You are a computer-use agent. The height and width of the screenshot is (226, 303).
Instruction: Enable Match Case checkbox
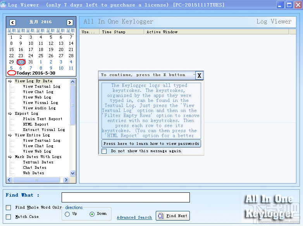(8, 217)
